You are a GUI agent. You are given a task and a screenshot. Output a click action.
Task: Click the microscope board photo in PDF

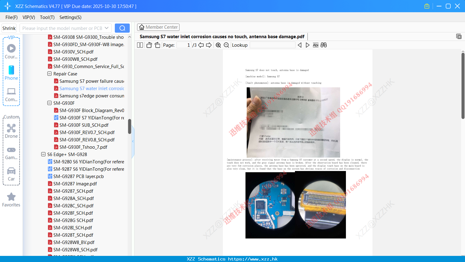296,205
